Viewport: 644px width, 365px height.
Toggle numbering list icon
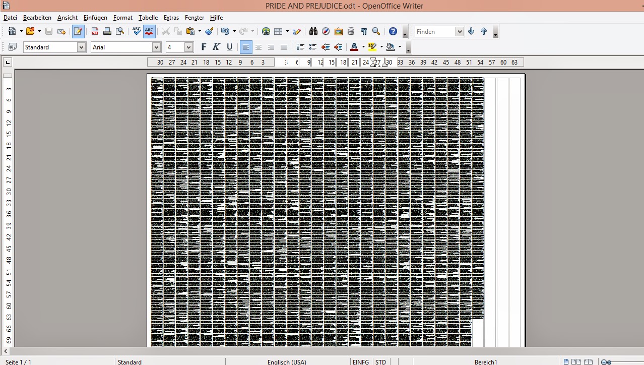[300, 47]
